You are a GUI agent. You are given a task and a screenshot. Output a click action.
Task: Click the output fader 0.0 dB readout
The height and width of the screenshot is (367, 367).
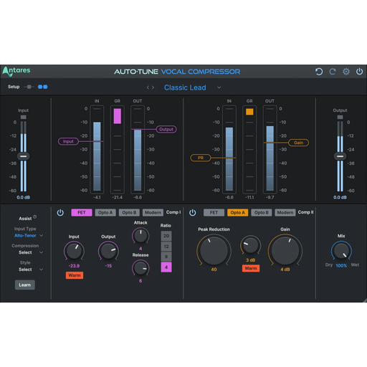[340, 197]
